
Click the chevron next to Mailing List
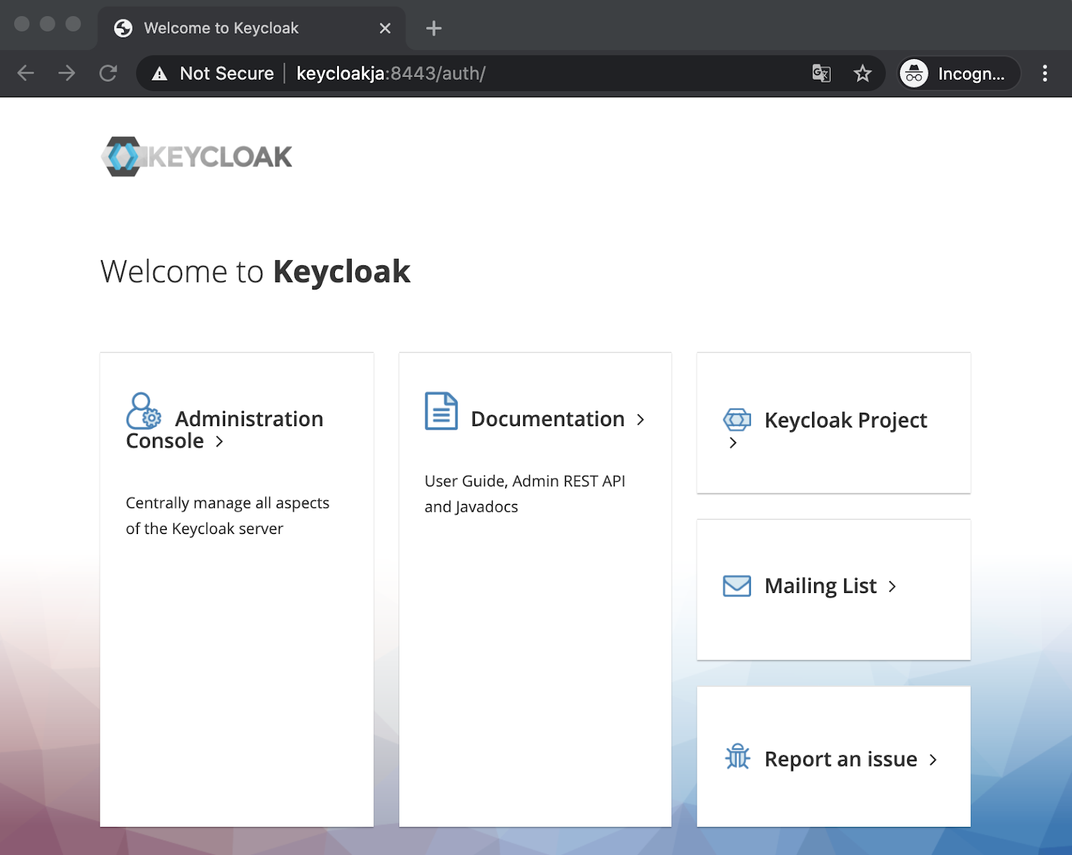(x=892, y=586)
